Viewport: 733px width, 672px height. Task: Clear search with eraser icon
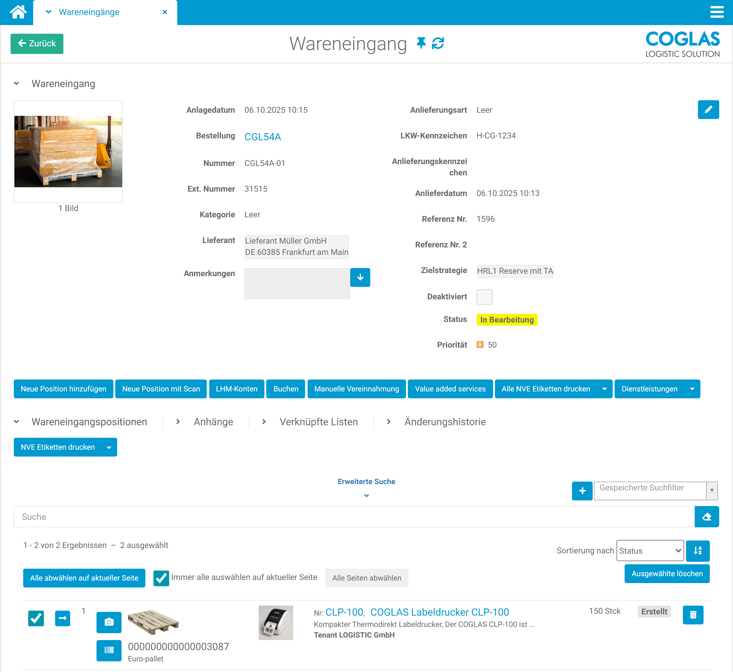click(706, 516)
